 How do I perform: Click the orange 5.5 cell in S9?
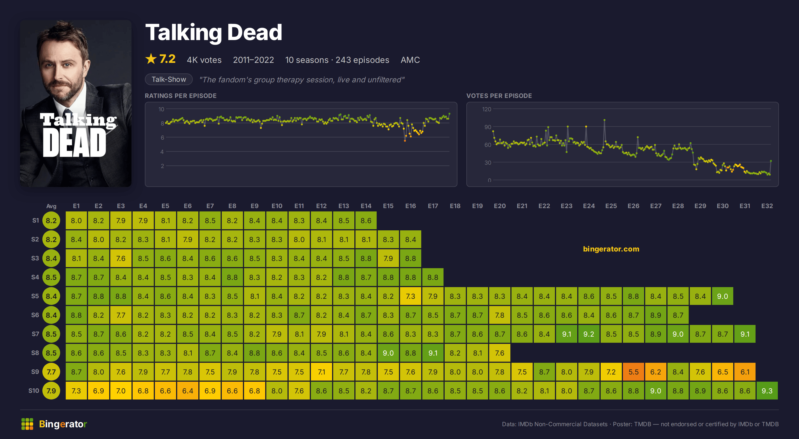click(x=633, y=372)
